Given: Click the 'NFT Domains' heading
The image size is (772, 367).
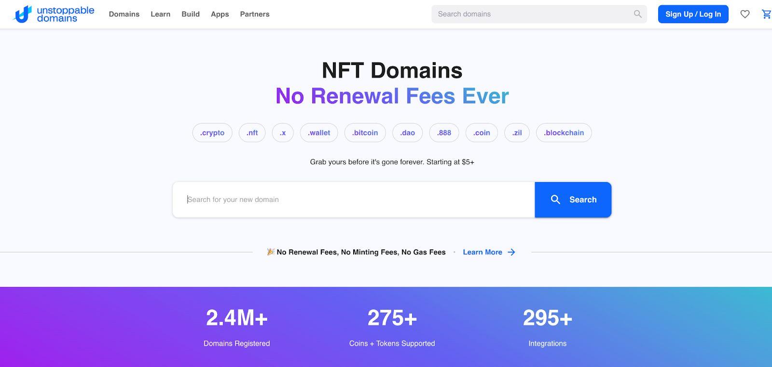Looking at the screenshot, I should (392, 70).
